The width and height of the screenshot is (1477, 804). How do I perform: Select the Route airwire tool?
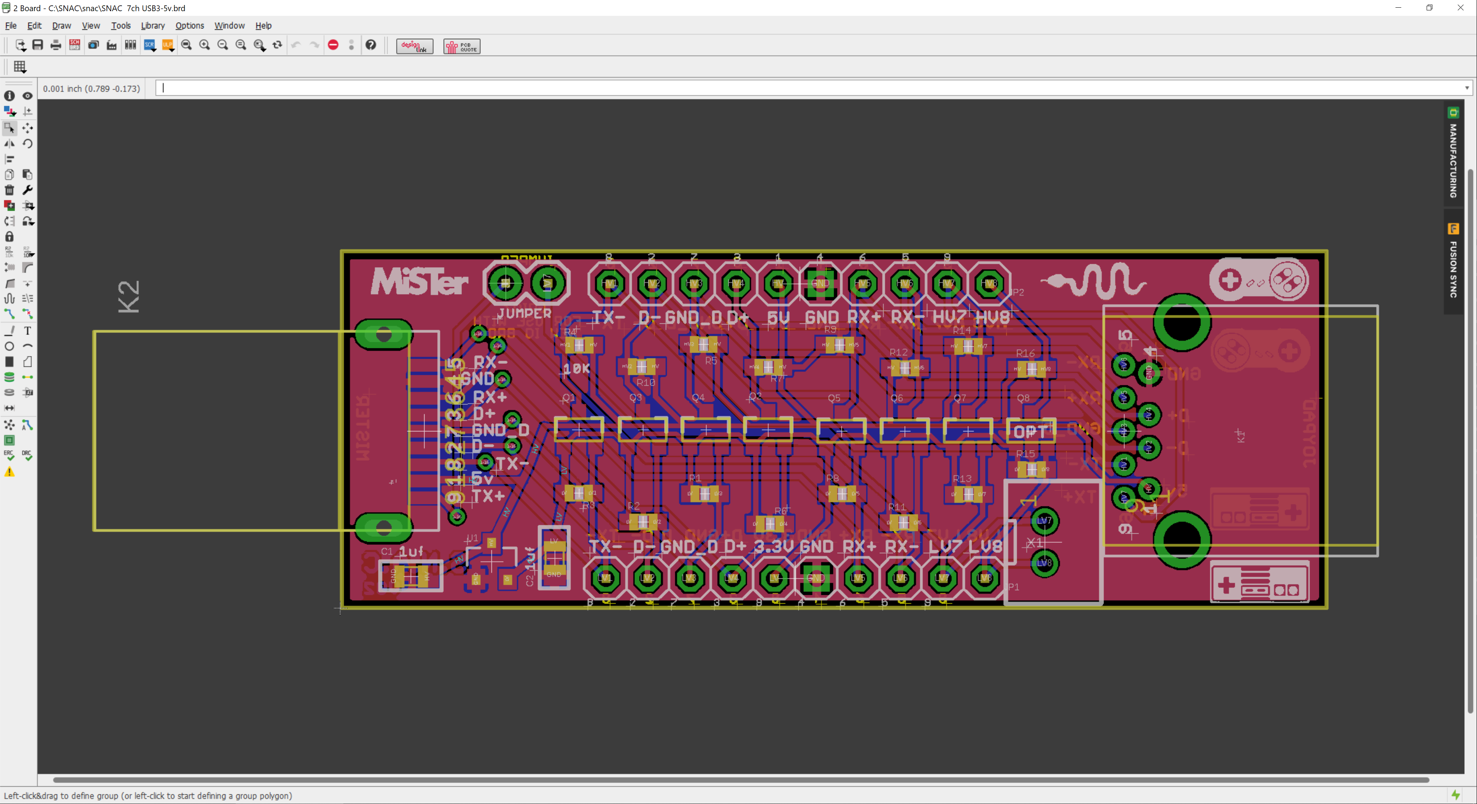(x=10, y=314)
